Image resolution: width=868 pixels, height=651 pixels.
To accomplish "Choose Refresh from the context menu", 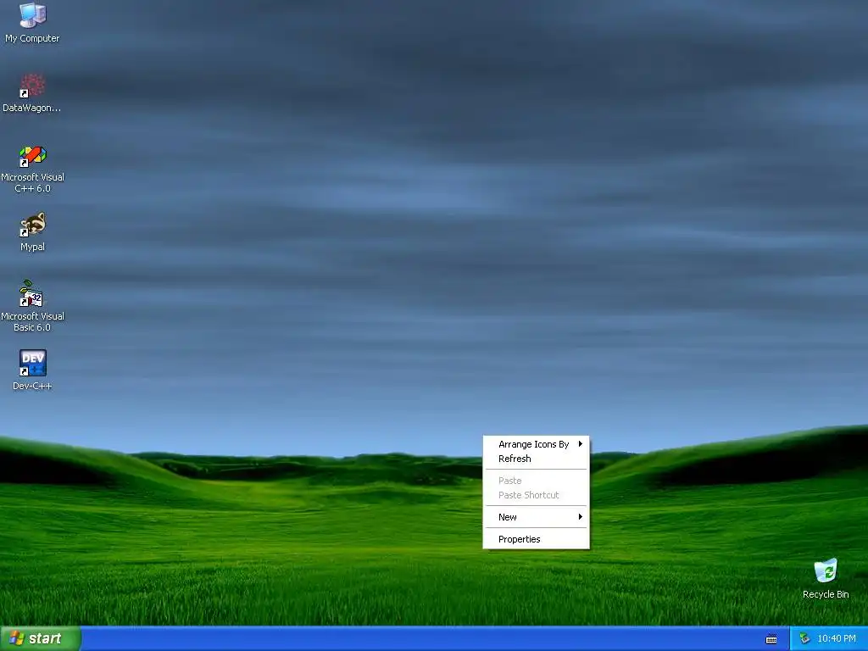I will point(536,459).
